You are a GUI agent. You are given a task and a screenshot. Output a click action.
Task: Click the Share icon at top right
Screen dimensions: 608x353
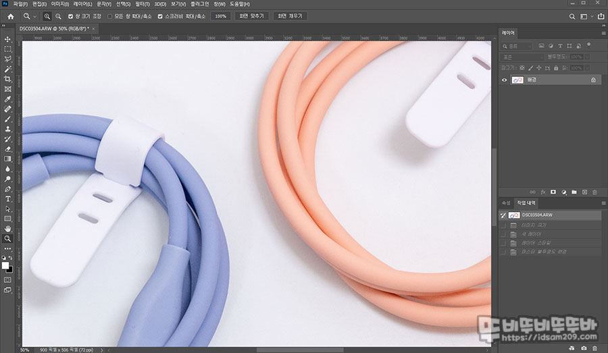coord(601,16)
